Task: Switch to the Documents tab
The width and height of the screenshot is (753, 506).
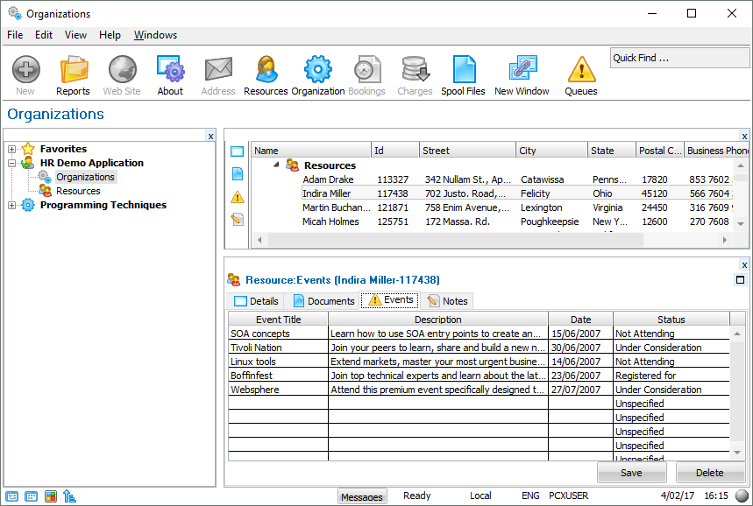Action: pyautogui.click(x=323, y=301)
